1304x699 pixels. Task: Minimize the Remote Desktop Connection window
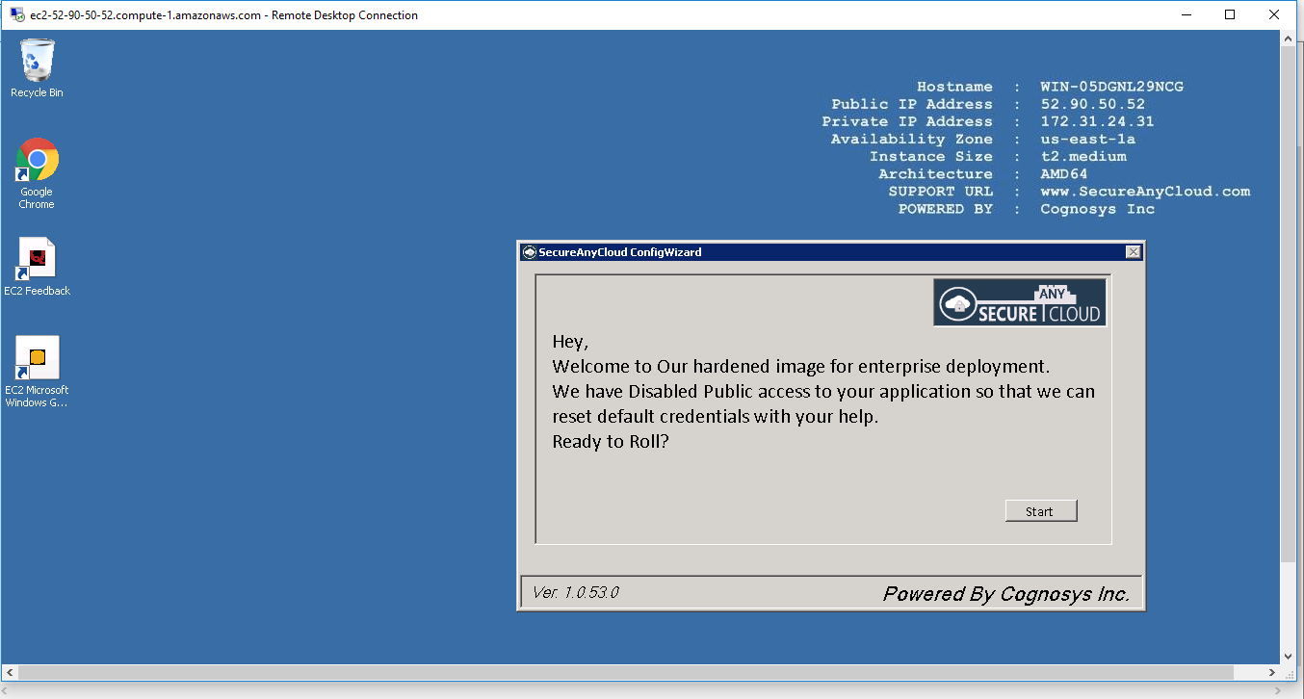[x=1185, y=15]
